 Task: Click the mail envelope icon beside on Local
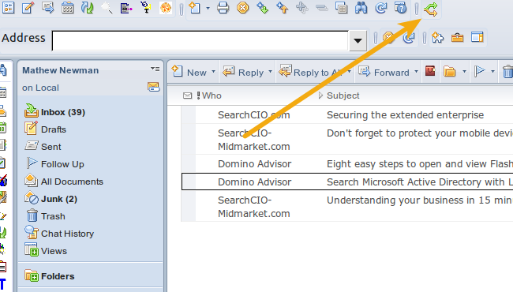[153, 87]
